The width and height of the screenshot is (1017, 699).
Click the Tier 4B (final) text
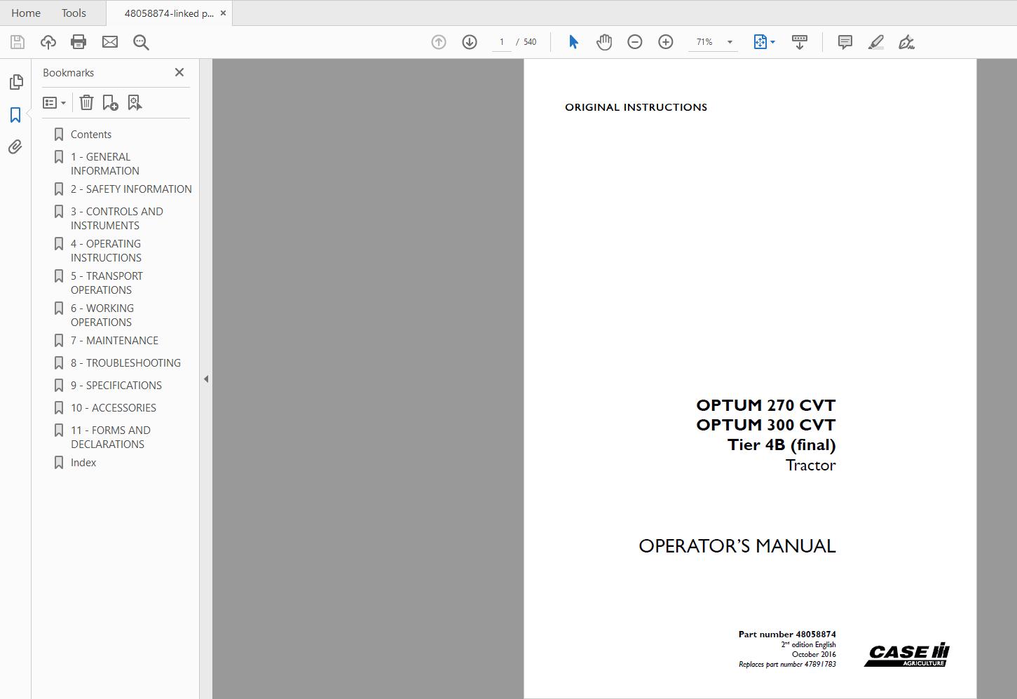tap(781, 444)
